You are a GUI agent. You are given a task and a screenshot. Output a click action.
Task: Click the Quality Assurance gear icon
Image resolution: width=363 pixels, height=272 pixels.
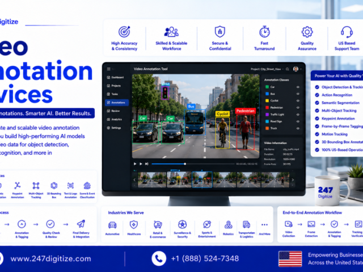pos(307,32)
